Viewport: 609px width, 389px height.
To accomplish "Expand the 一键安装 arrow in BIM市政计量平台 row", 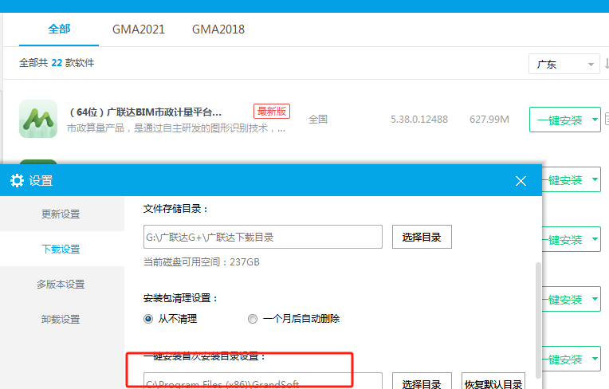I will 595,120.
